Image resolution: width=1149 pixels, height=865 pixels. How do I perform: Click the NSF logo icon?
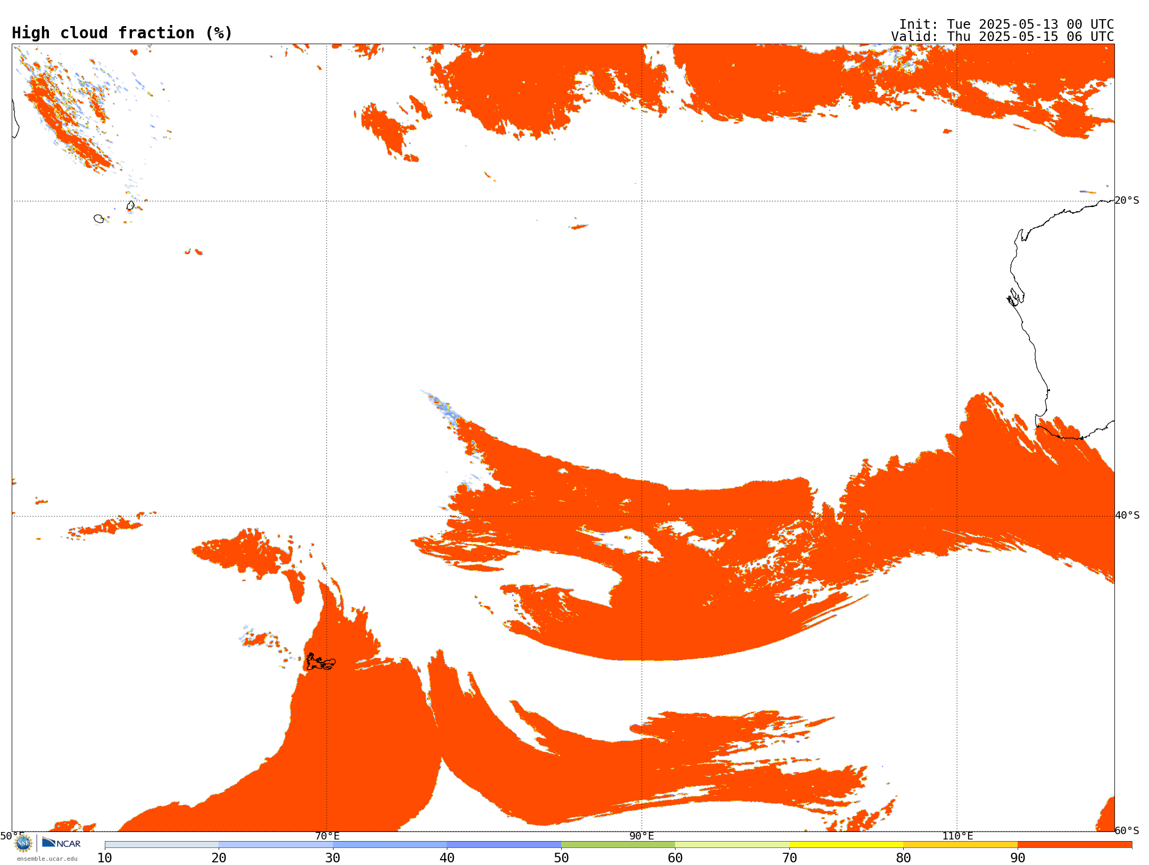(x=23, y=843)
